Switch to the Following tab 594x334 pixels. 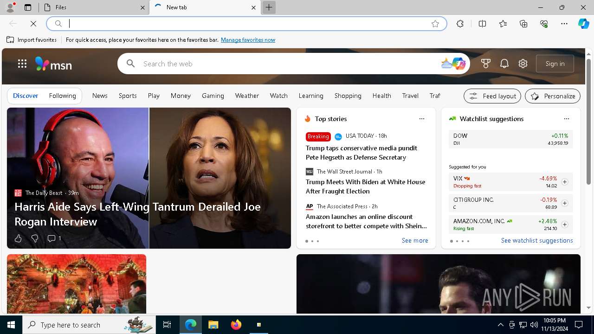[x=63, y=96]
